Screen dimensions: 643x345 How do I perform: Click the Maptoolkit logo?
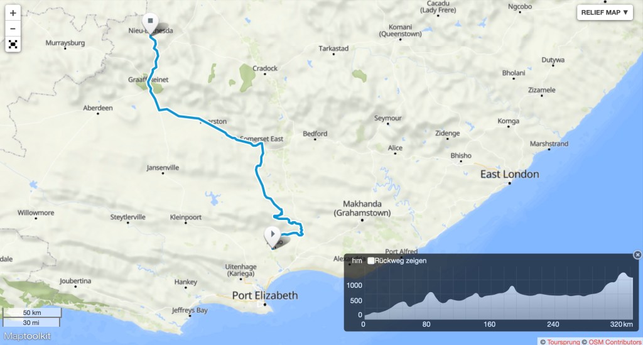[27, 336]
